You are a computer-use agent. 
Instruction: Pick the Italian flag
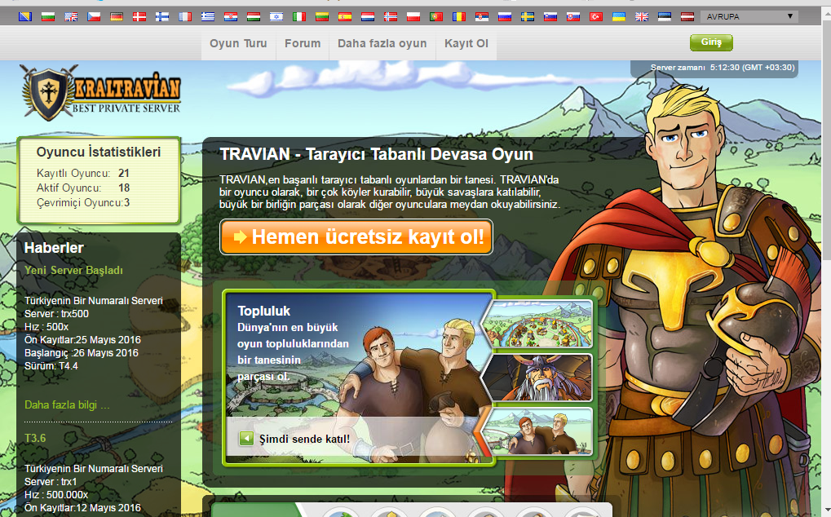click(x=299, y=17)
